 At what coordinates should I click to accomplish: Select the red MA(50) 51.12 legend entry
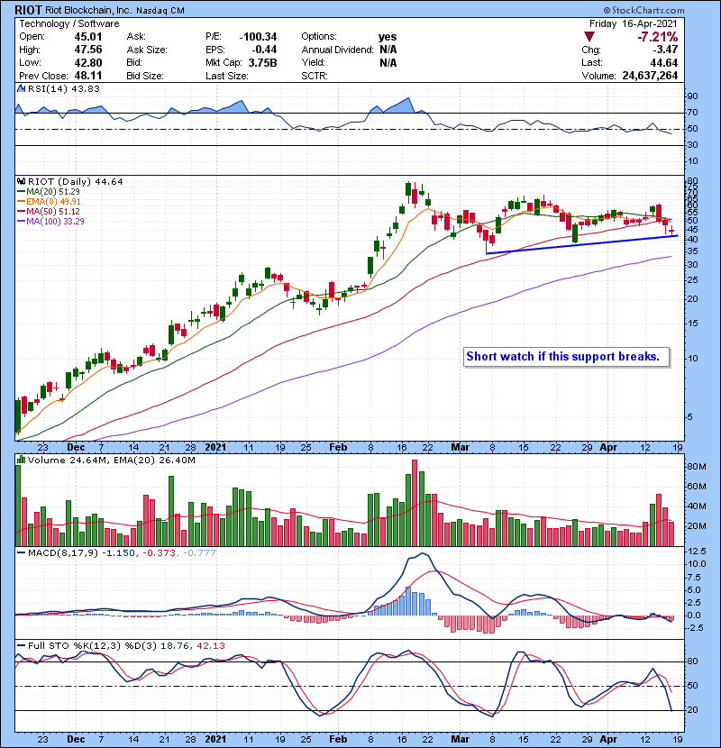(x=49, y=211)
